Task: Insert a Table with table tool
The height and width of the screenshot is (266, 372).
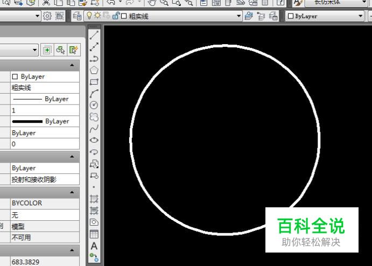Action: [94, 234]
